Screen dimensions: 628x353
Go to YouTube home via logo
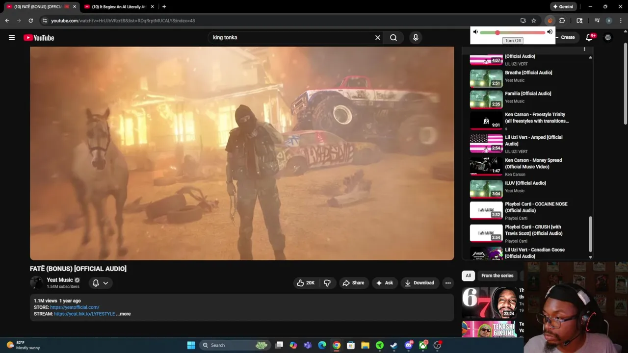(39, 38)
